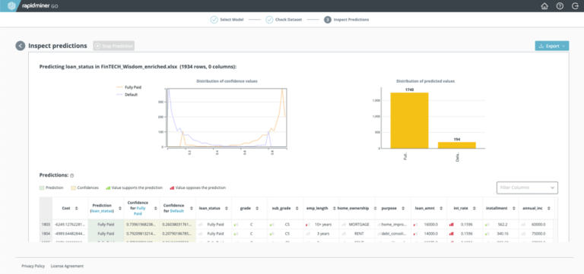Click the step 3 circle icon

[x=328, y=20]
